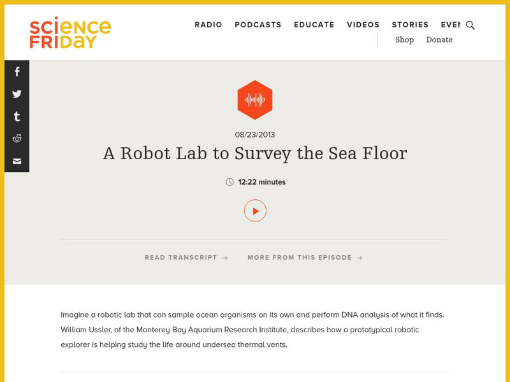Click the 12:22 minutes duration label
The image size is (510, 382).
pos(261,182)
